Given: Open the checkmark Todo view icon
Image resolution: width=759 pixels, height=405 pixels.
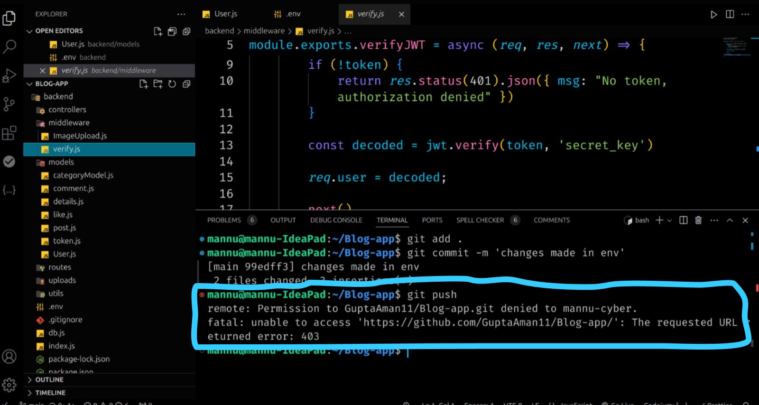Looking at the screenshot, I should (9, 162).
